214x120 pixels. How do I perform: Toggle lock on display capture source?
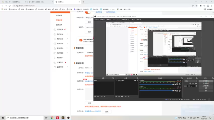pyautogui.click(x=137, y=81)
